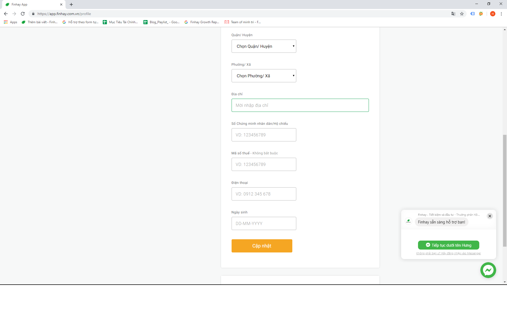Image resolution: width=507 pixels, height=325 pixels.
Task: Focus the Điện thoại phone field
Action: [x=264, y=194]
